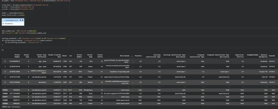Click the Neighborhoods - Analysis Boundaries header

pyautogui.click(x=257, y=56)
